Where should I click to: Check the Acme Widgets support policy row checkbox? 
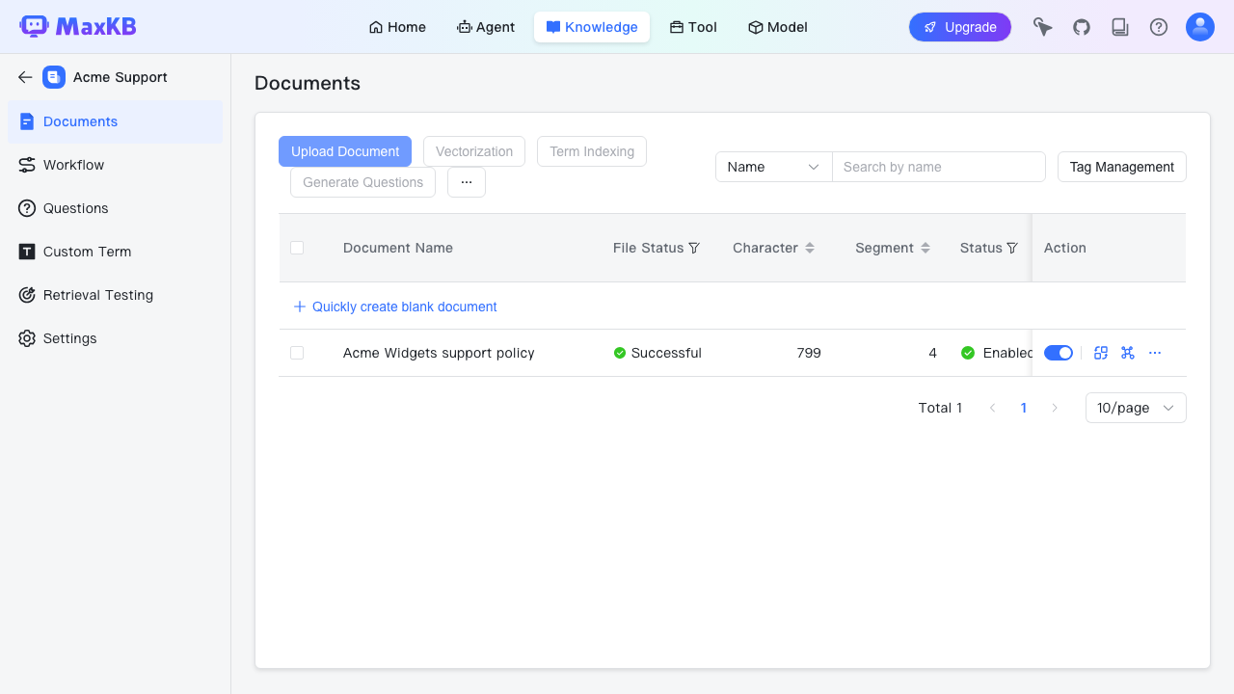[297, 353]
